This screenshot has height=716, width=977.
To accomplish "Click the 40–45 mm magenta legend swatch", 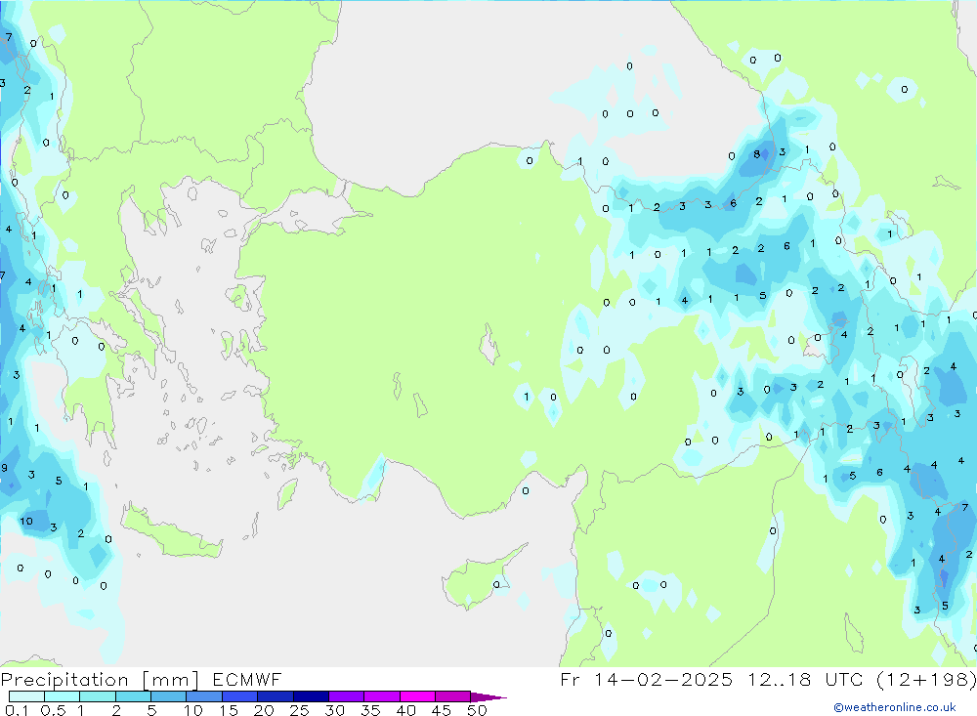I will click(417, 696).
